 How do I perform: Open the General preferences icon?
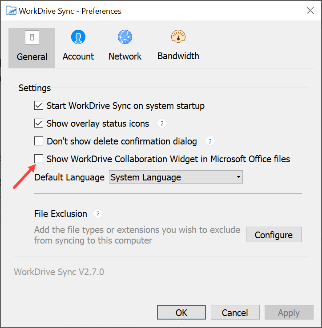[32, 37]
